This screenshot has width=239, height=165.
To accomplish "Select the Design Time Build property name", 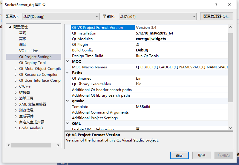I will tap(88, 56).
